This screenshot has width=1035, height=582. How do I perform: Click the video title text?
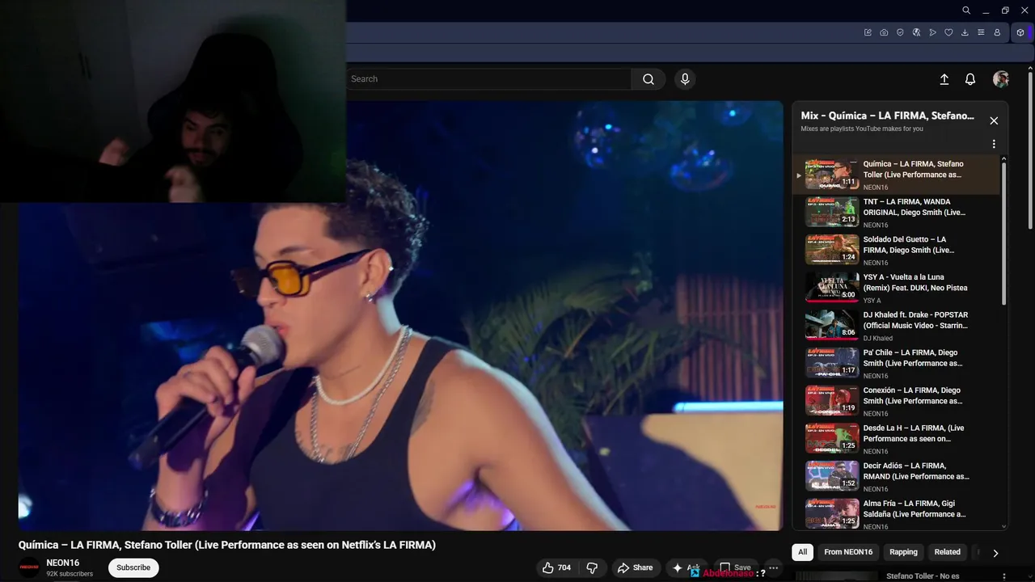(x=227, y=545)
